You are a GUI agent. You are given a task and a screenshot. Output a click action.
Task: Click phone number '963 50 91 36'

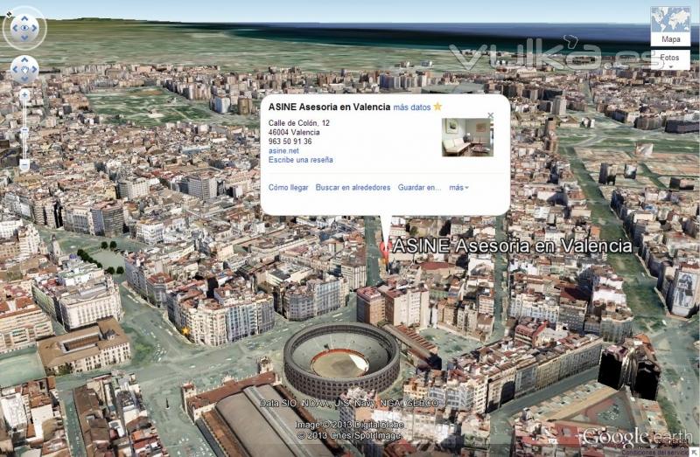290,142
